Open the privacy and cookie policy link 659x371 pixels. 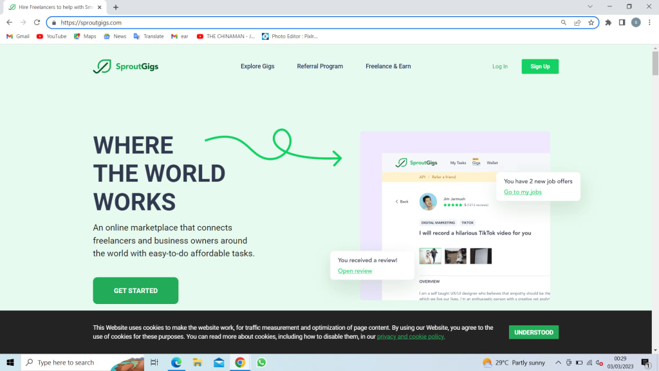(411, 336)
